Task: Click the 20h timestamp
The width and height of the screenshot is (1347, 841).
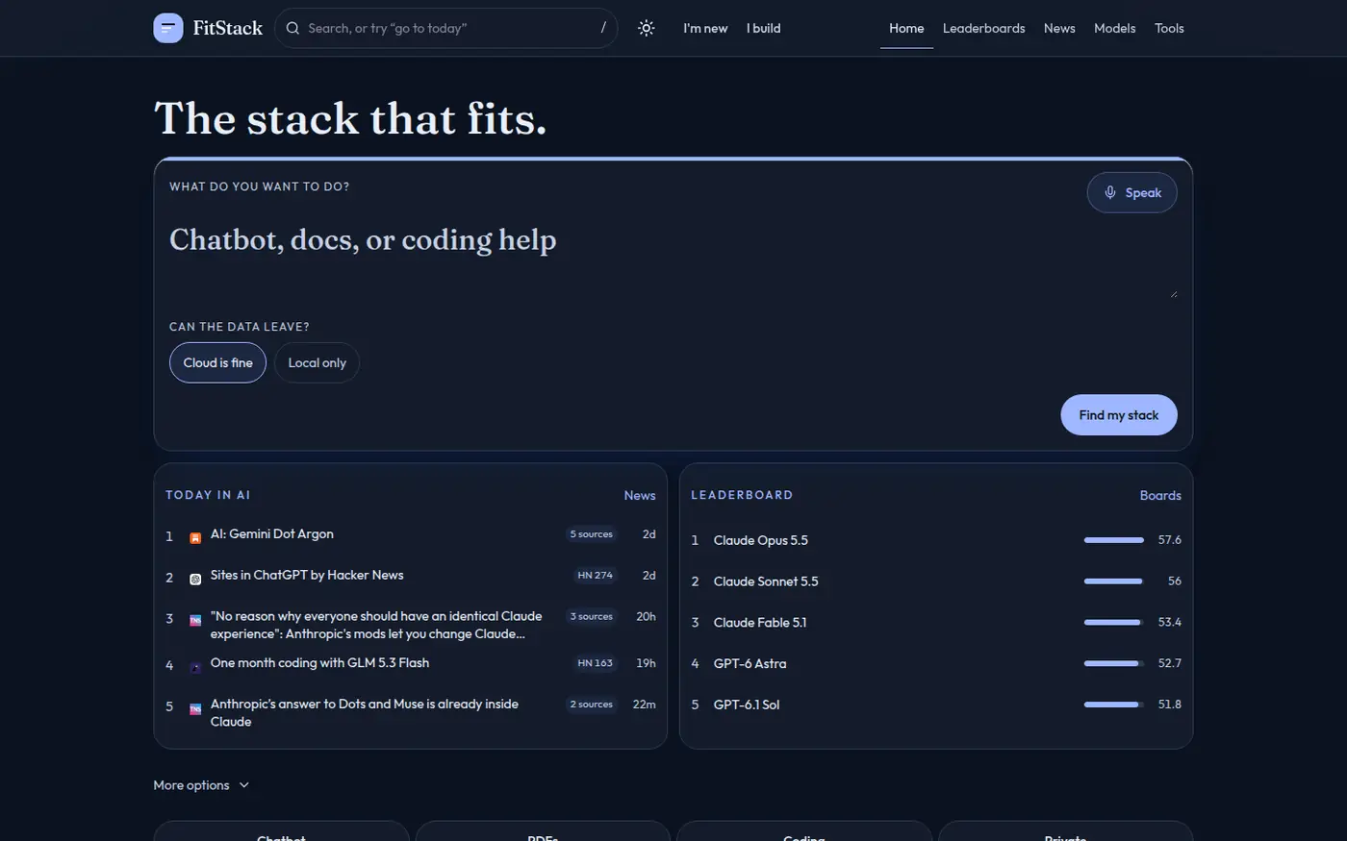Action: [x=646, y=616]
